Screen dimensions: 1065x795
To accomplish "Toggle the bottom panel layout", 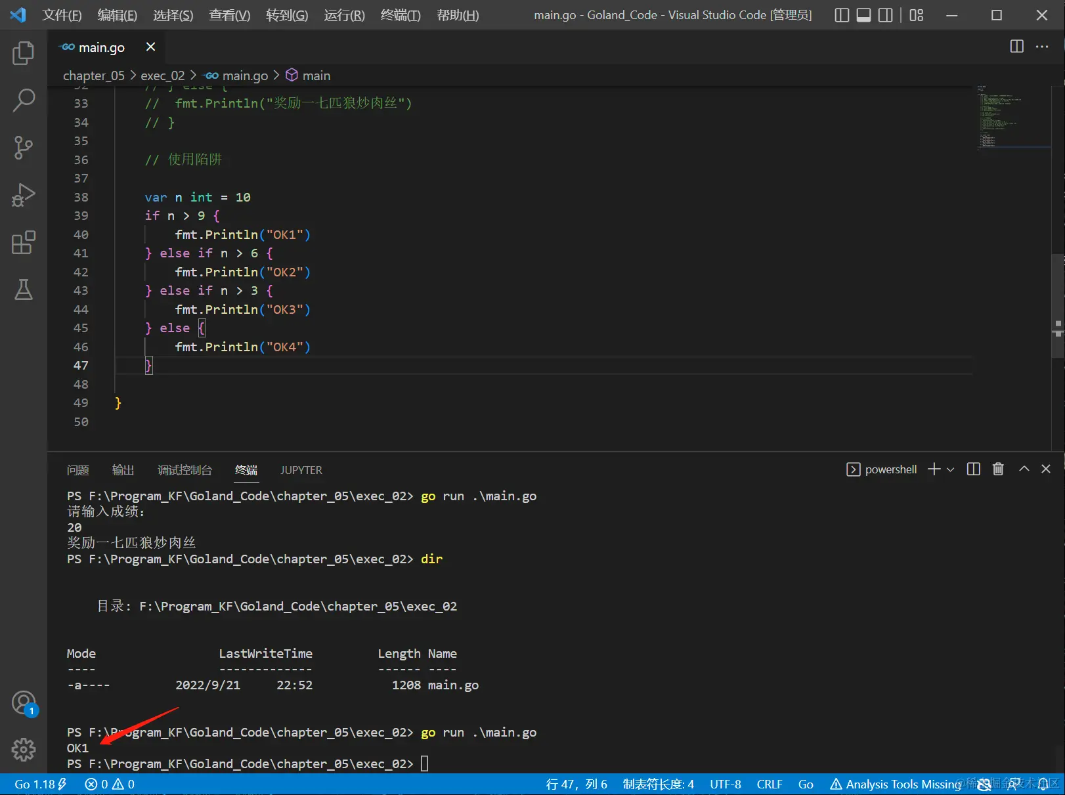I will click(864, 14).
